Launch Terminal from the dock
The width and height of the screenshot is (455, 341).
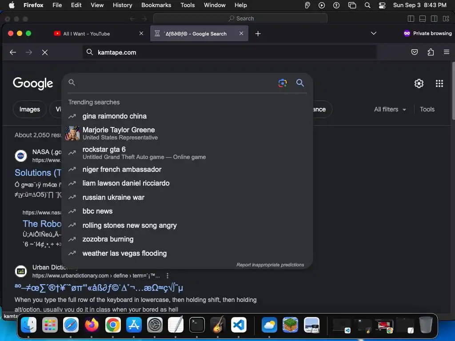click(x=197, y=325)
